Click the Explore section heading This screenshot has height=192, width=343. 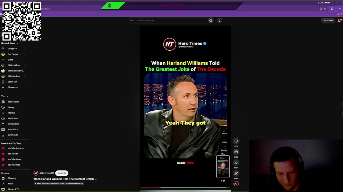(5, 174)
